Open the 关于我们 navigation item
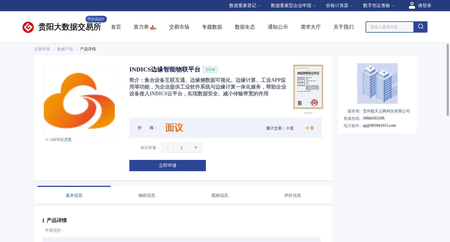450x242 pixels. click(344, 27)
